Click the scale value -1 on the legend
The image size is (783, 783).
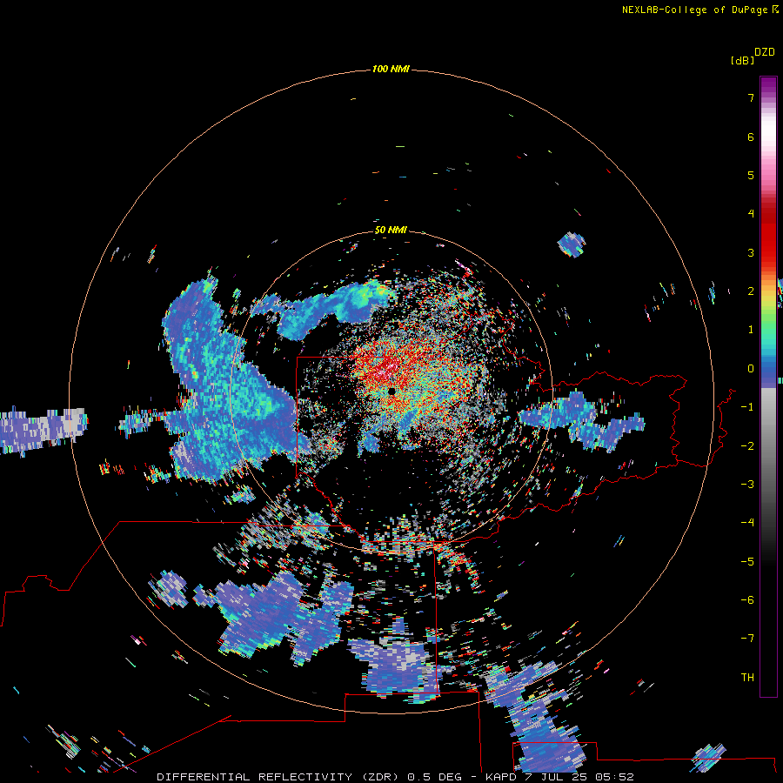[x=747, y=407]
